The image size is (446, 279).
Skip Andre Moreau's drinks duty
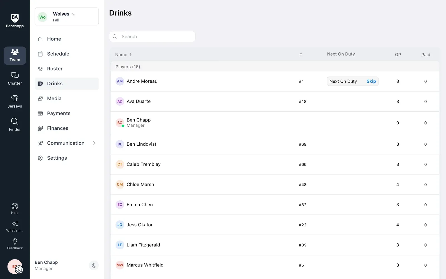click(371, 81)
